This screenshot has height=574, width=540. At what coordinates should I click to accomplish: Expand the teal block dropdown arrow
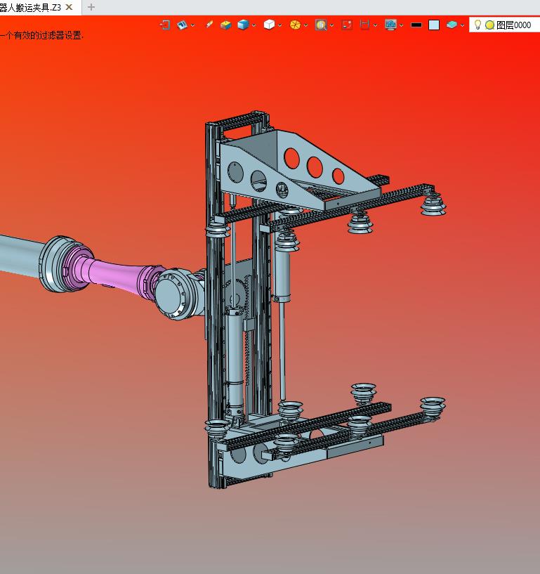[463, 25]
